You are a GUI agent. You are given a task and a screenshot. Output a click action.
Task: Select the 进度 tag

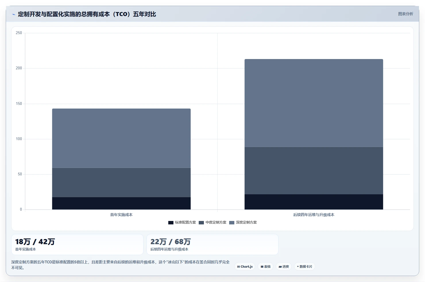284,267
